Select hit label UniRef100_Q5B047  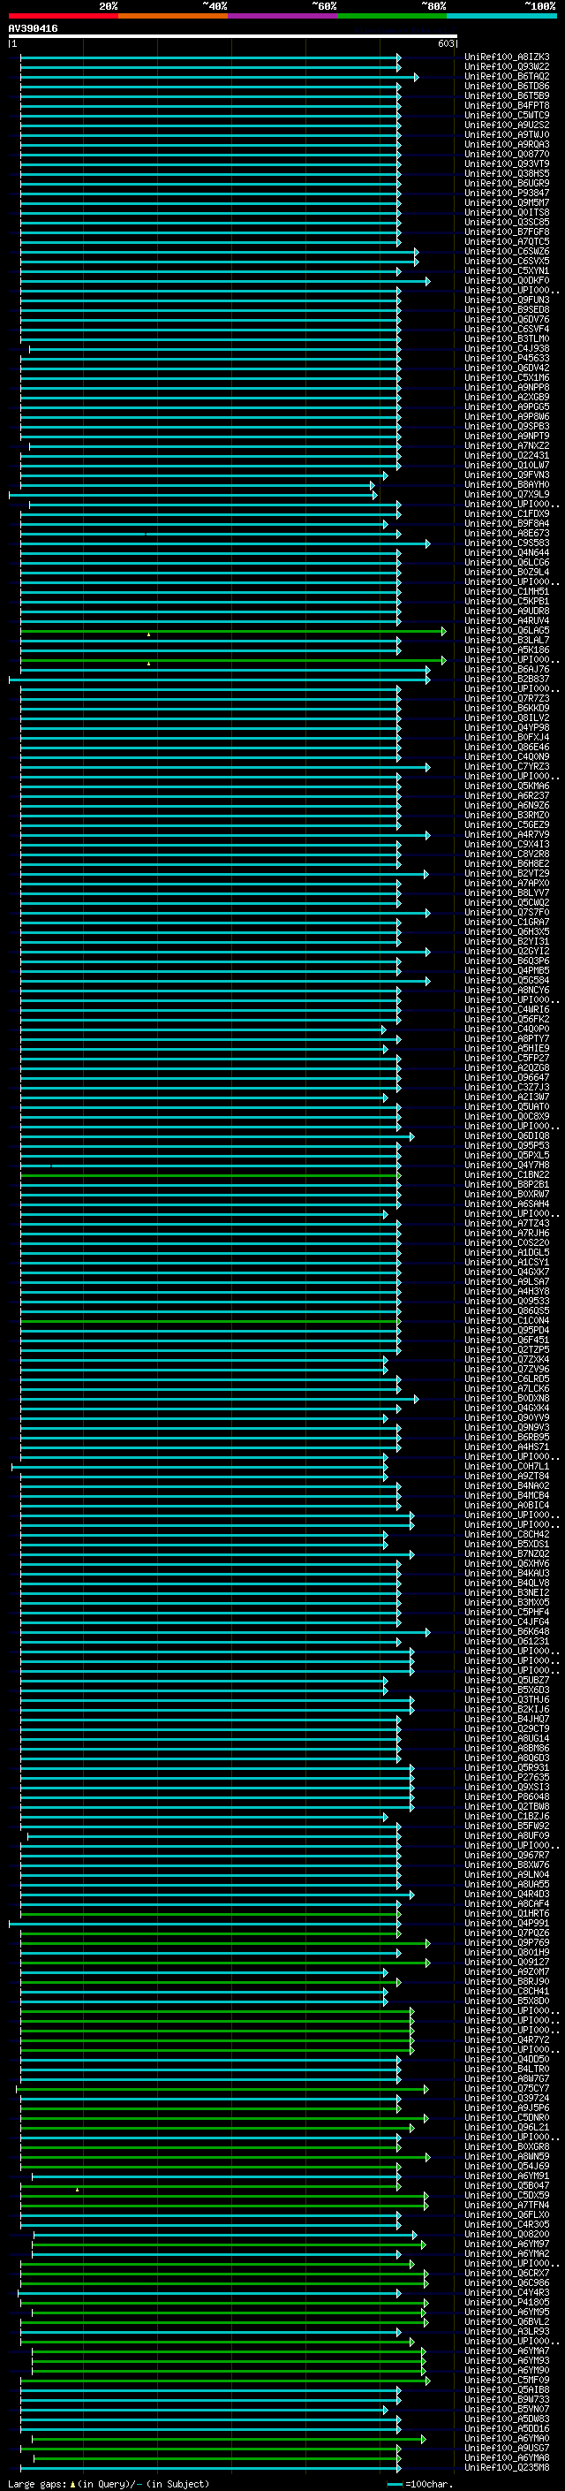tap(507, 2185)
